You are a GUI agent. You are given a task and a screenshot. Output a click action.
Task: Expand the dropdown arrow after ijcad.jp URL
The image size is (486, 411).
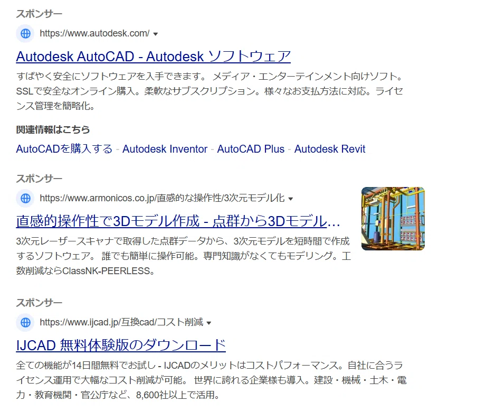point(209,323)
